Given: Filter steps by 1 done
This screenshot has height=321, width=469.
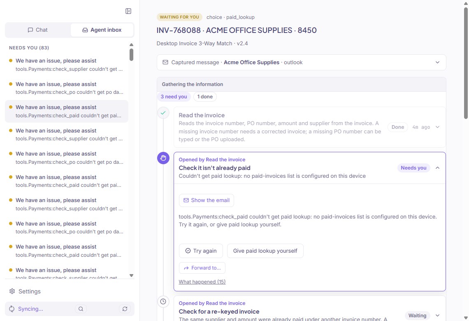Looking at the screenshot, I should tap(205, 97).
